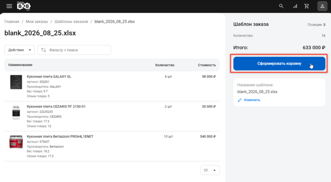Click the 540 000 ₽ cost cell
The image size is (331, 182).
pyautogui.click(x=208, y=137)
